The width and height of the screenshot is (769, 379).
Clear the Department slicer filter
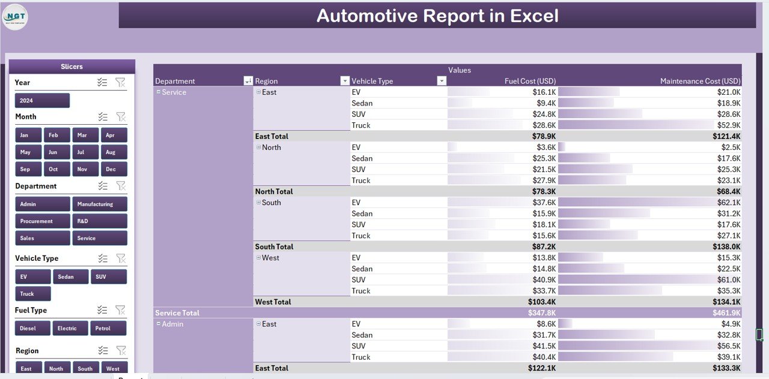[121, 187]
